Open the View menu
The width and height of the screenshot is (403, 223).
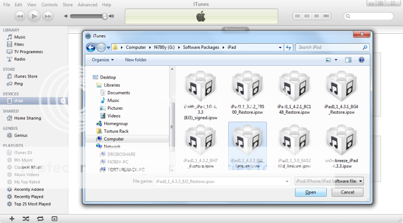(x=31, y=5)
